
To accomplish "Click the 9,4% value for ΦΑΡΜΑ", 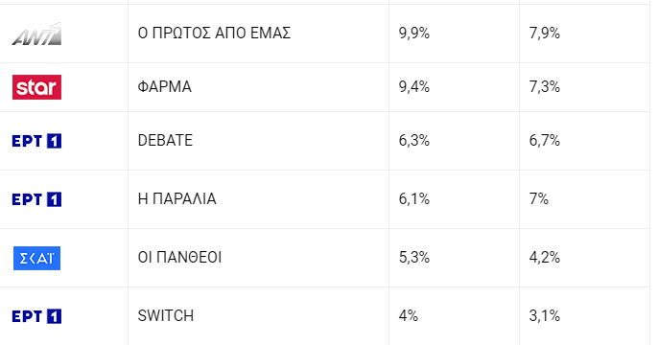I will click(x=414, y=87).
